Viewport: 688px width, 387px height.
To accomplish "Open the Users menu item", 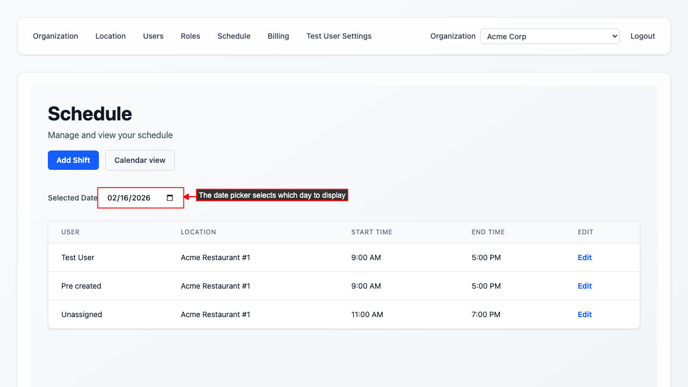I will [x=153, y=36].
